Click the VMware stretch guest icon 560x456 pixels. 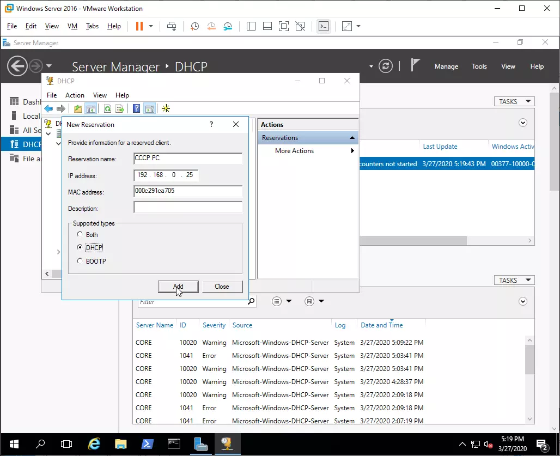(x=347, y=26)
